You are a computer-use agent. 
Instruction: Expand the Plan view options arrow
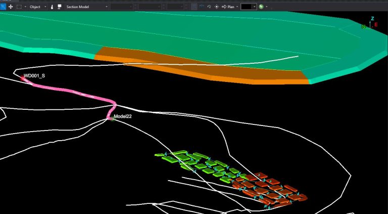tap(237, 7)
